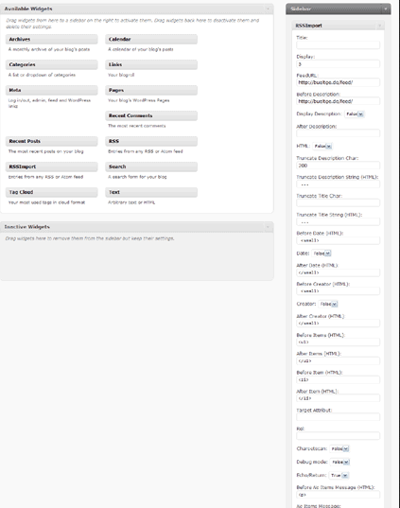The height and width of the screenshot is (508, 400).
Task: Open the Echo/Return dropdown
Action: (339, 475)
